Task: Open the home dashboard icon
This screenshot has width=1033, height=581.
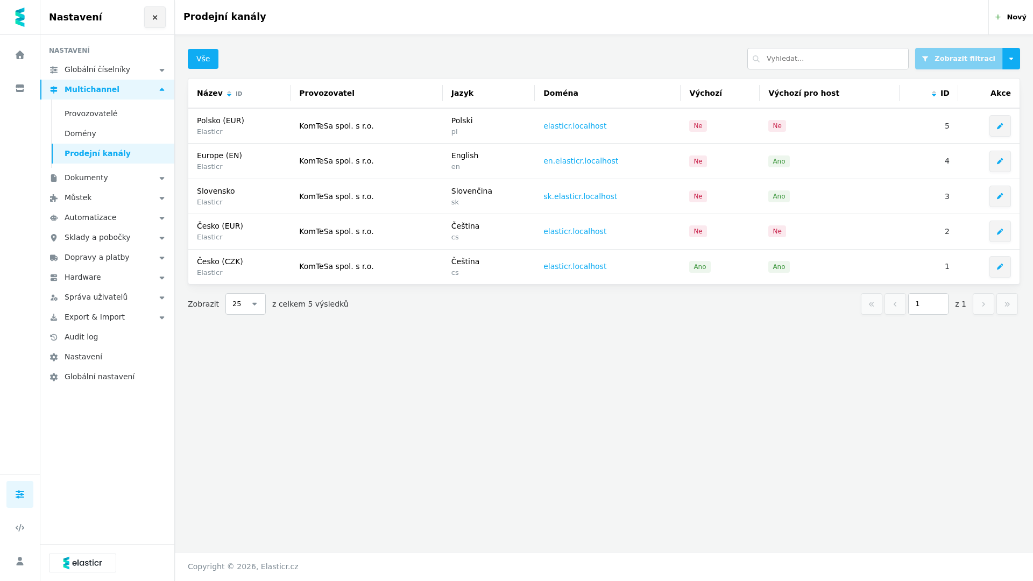Action: click(x=20, y=55)
